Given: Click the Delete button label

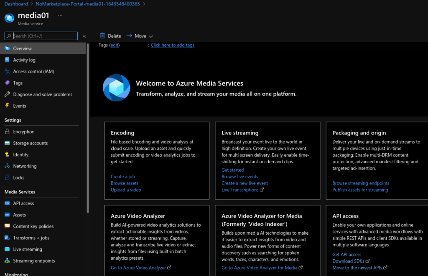Looking at the screenshot, I should (x=115, y=36).
